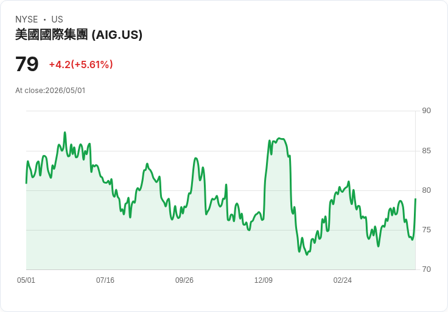Select the NYSE exchange label

click(27, 19)
